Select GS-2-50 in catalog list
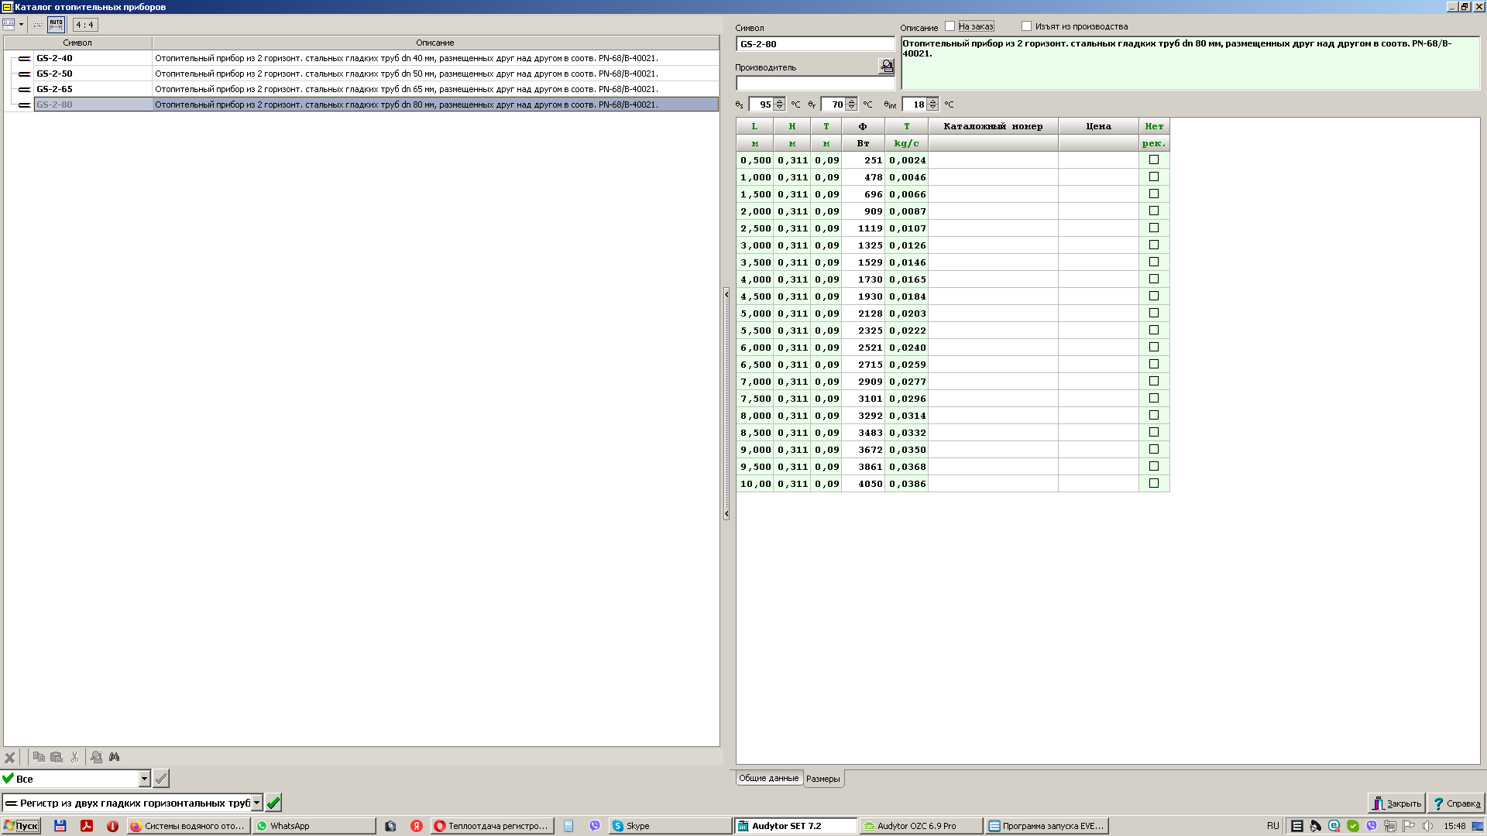1487x836 pixels. 54,74
